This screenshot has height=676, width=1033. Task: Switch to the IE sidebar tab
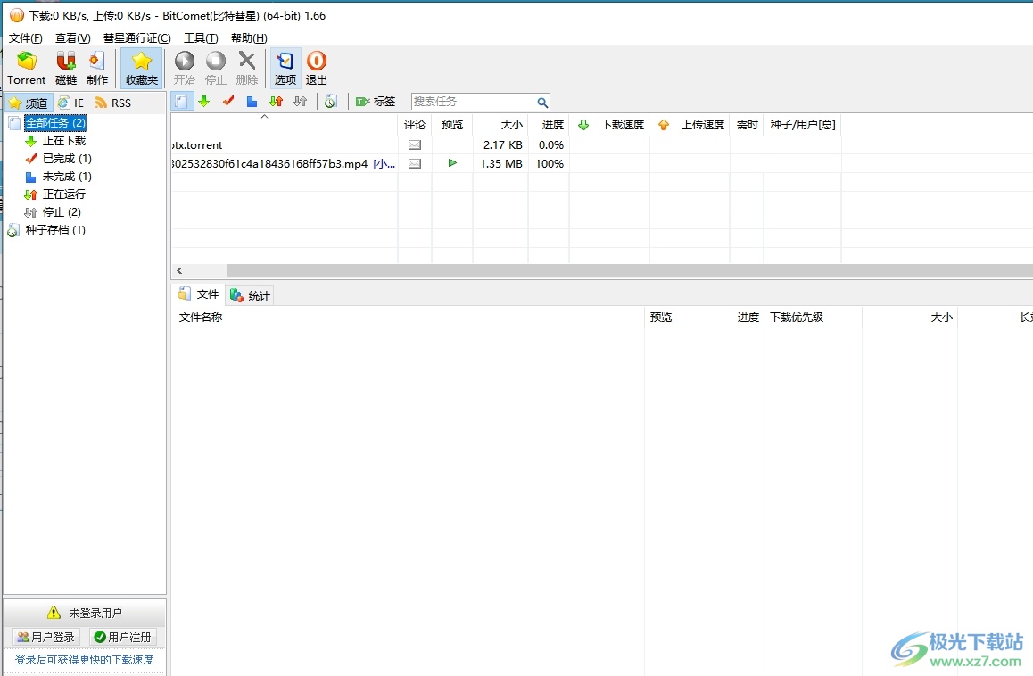click(x=71, y=103)
